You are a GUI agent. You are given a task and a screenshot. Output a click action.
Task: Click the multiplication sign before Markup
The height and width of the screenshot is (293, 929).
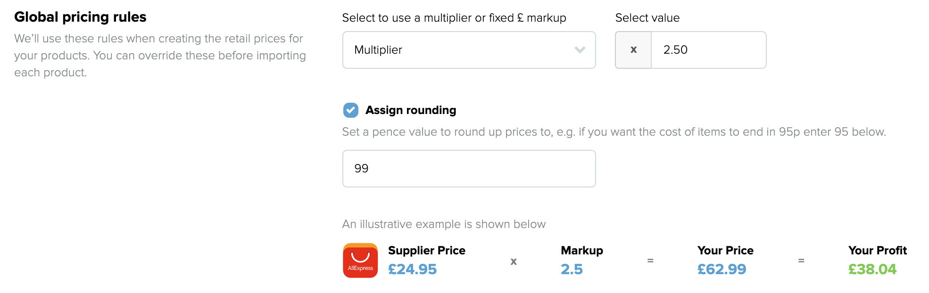pos(514,261)
